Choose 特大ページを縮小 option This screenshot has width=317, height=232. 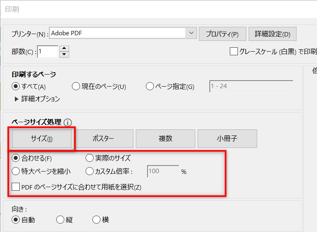click(16, 171)
